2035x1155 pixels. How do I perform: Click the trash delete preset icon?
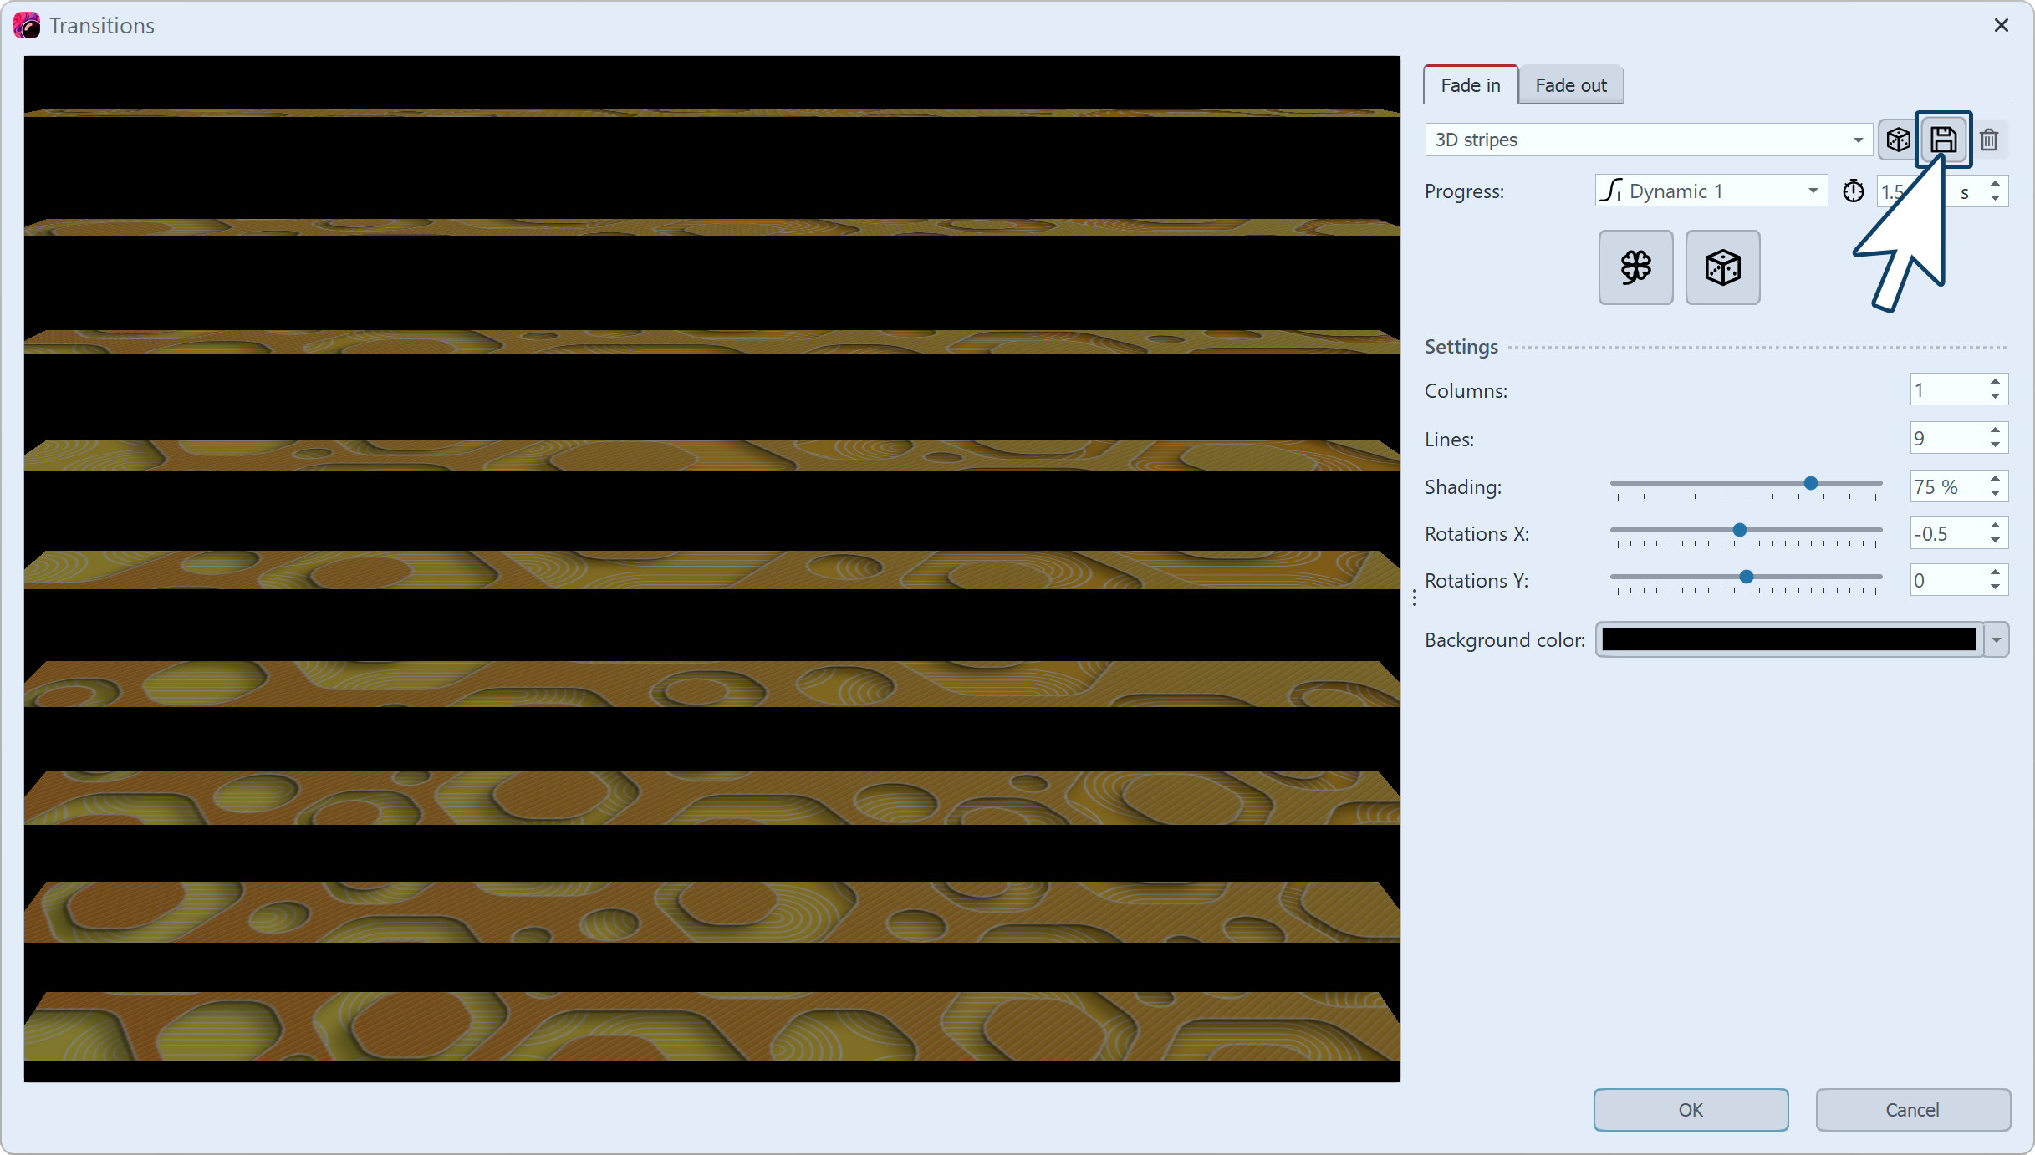[x=1989, y=140]
